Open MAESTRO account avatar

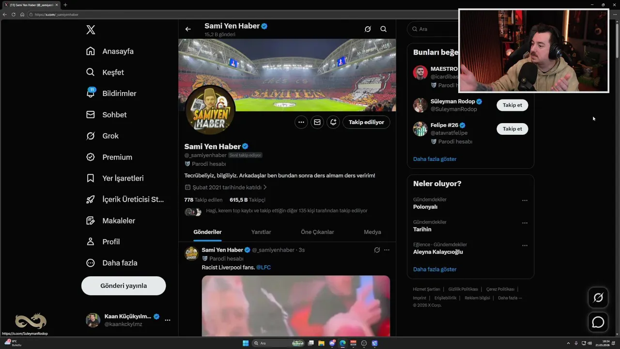tap(420, 73)
